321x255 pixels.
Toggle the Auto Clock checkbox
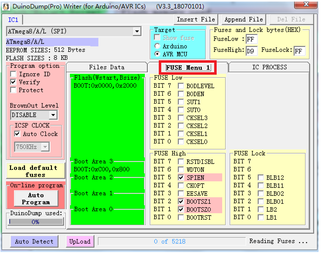17,134
